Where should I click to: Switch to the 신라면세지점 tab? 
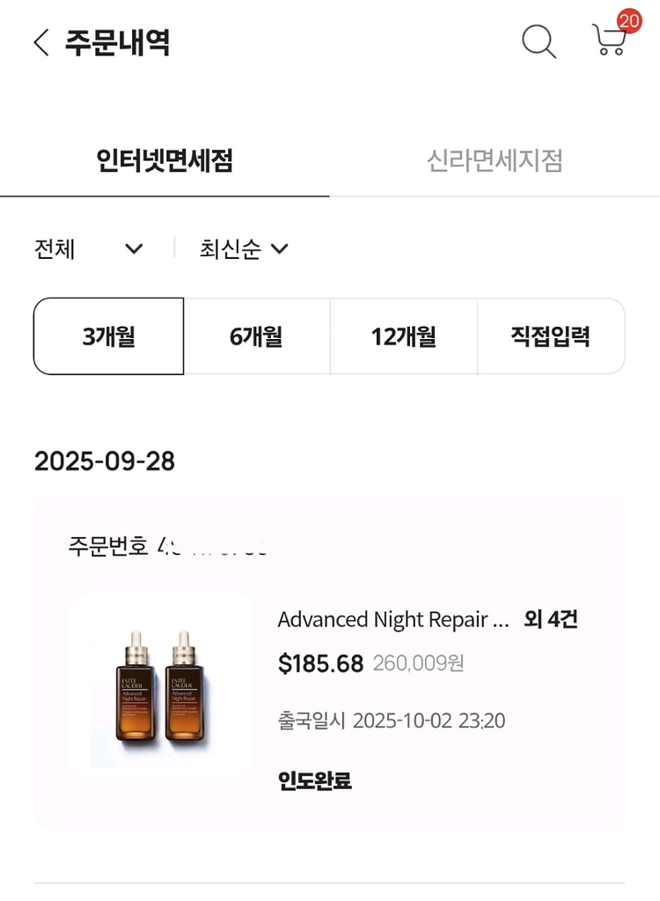(x=495, y=161)
